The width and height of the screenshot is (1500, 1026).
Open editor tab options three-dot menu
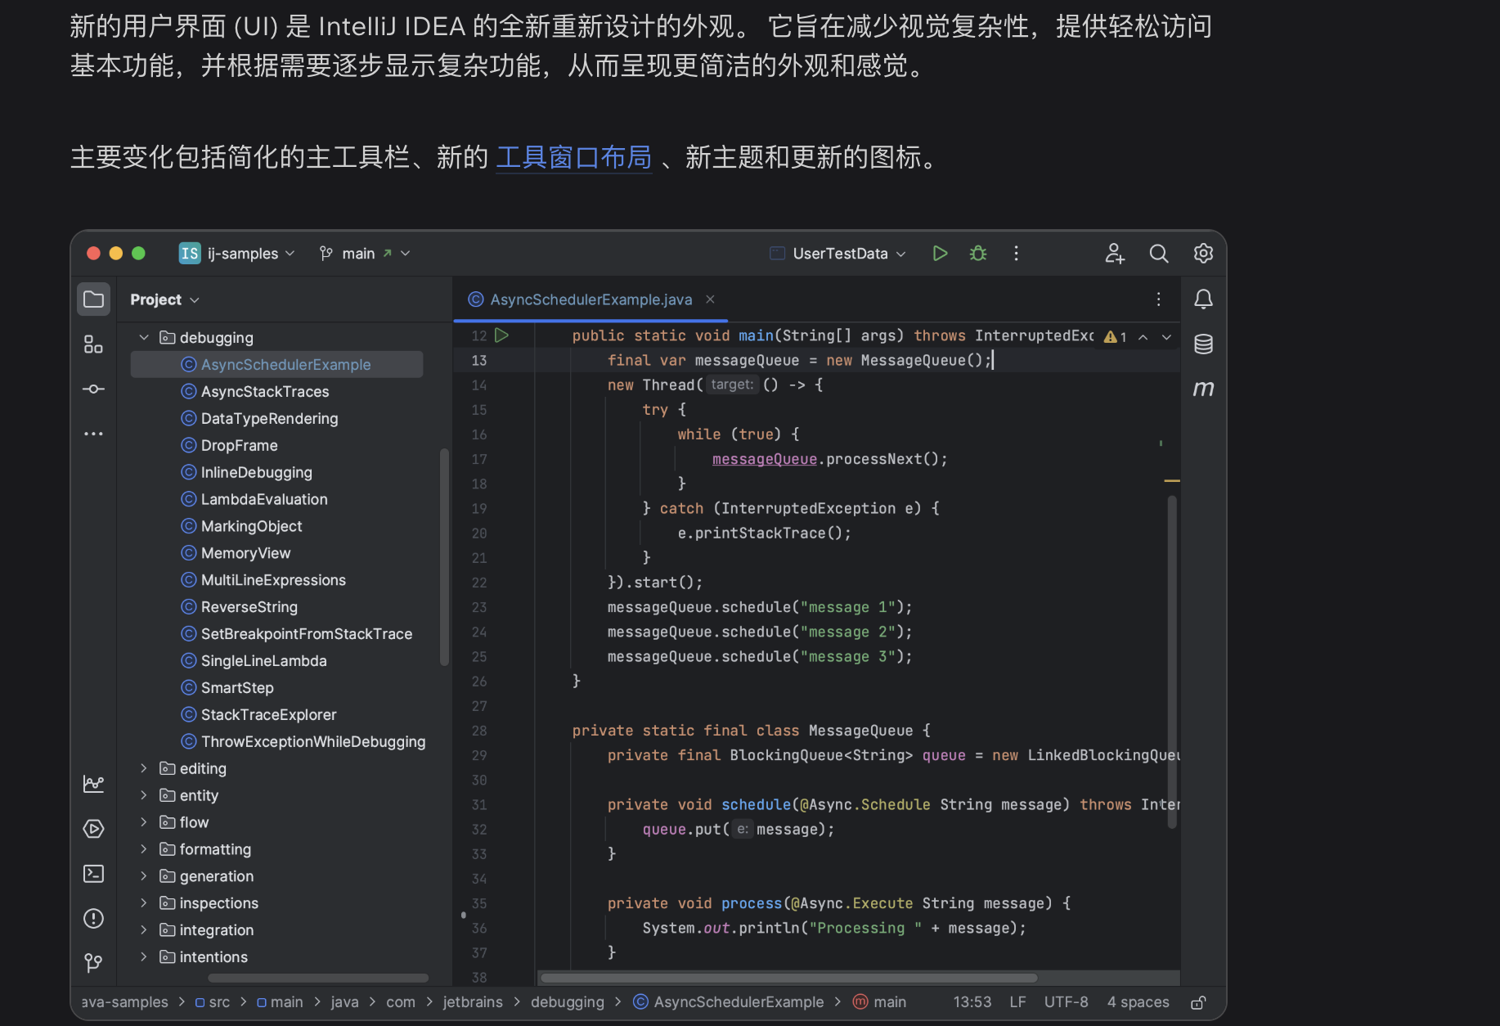click(1158, 299)
